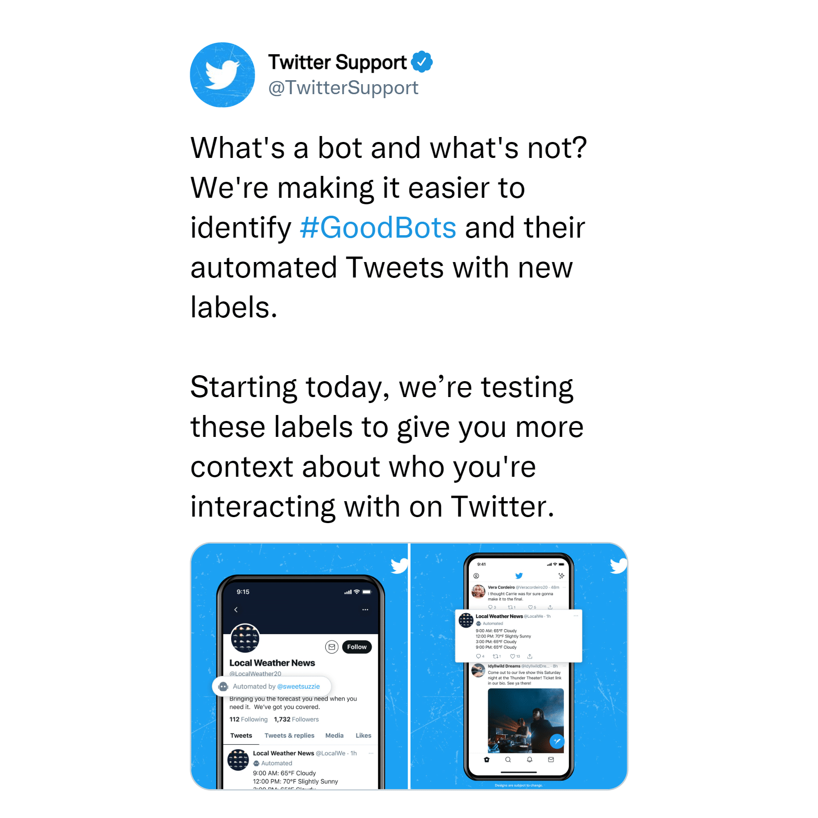Open the #GoodBots hashtag link
The image size is (818, 818).
(378, 228)
